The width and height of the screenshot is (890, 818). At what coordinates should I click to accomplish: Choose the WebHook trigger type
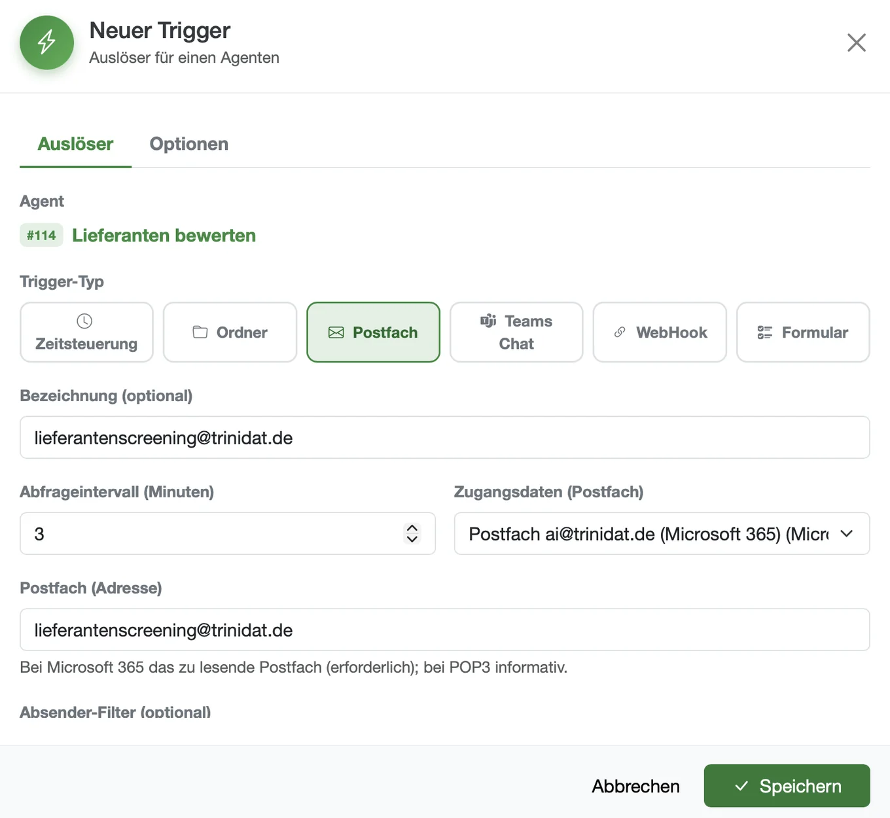[660, 332]
